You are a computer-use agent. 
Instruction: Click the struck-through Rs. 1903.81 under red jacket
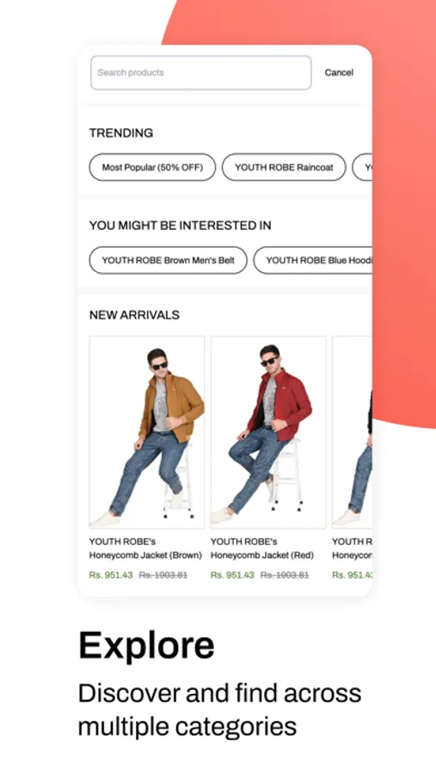pyautogui.click(x=285, y=575)
